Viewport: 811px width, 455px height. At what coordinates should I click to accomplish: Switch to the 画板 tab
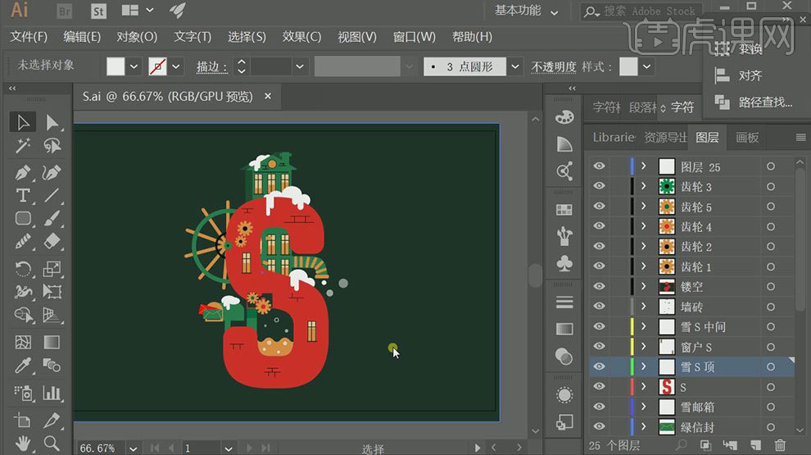point(747,137)
